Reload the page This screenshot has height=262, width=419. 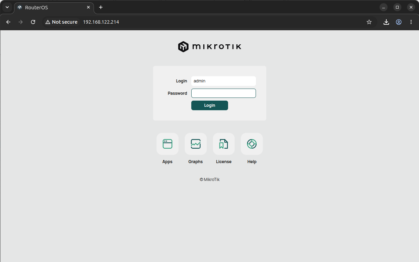coord(33,22)
